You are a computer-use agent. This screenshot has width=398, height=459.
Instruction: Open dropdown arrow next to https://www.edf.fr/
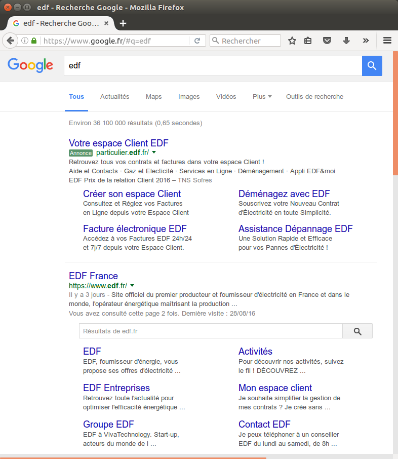(132, 285)
